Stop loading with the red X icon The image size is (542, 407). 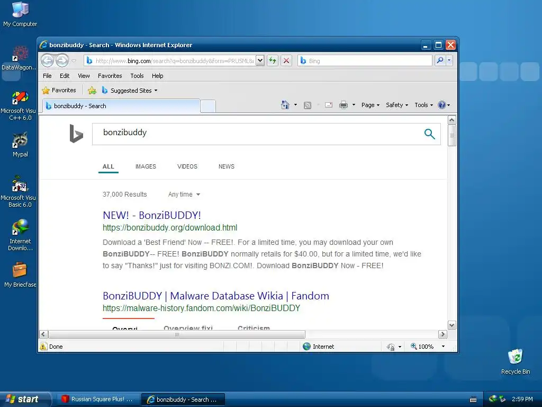click(x=286, y=60)
